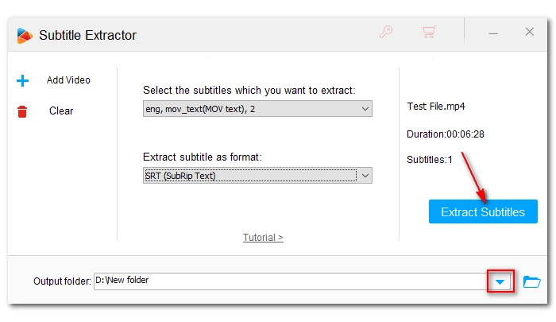The image size is (556, 322).
Task: Click the eng, mov_text(MOV text) combo box
Action: pyautogui.click(x=257, y=109)
